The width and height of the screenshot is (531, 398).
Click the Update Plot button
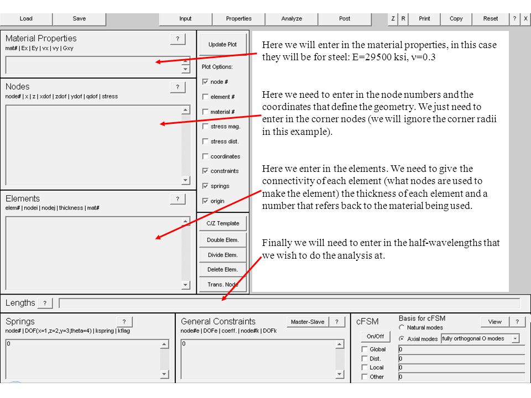pos(222,45)
